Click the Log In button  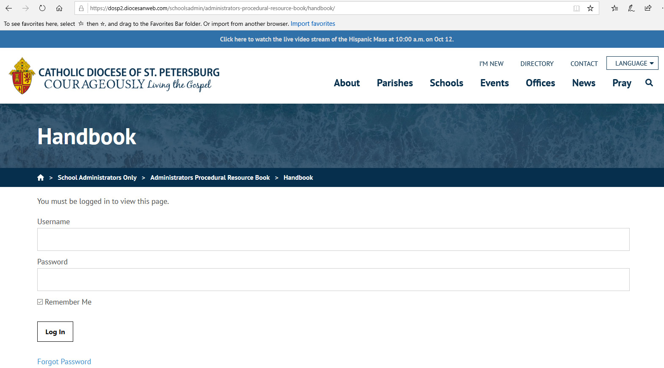[55, 332]
